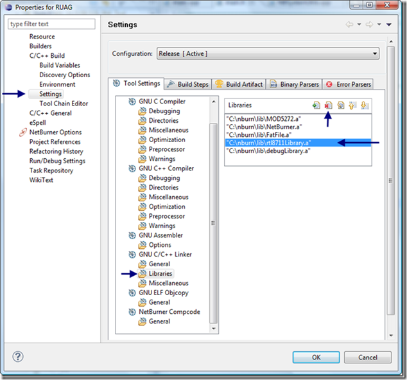Open the forward history dropdown arrow

[x=379, y=24]
